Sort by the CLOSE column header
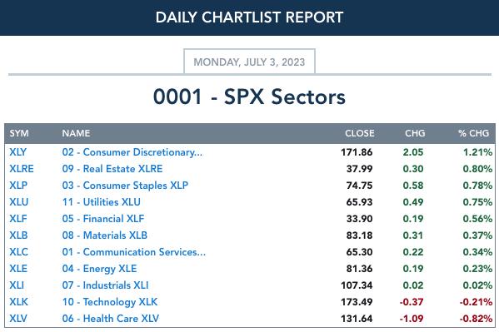499x332 pixels. 360,133
